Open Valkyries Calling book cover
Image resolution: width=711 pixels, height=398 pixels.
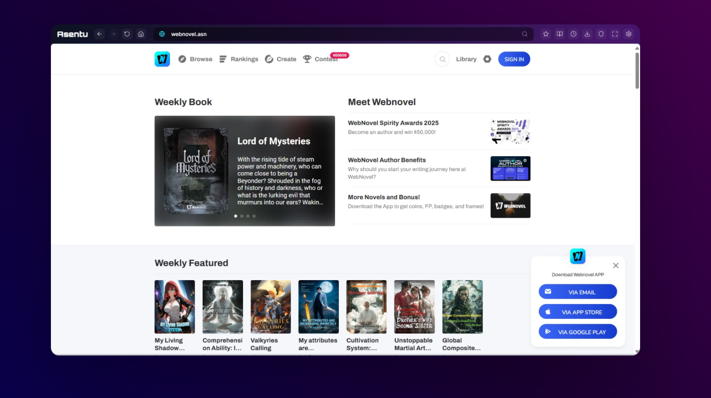pos(270,307)
